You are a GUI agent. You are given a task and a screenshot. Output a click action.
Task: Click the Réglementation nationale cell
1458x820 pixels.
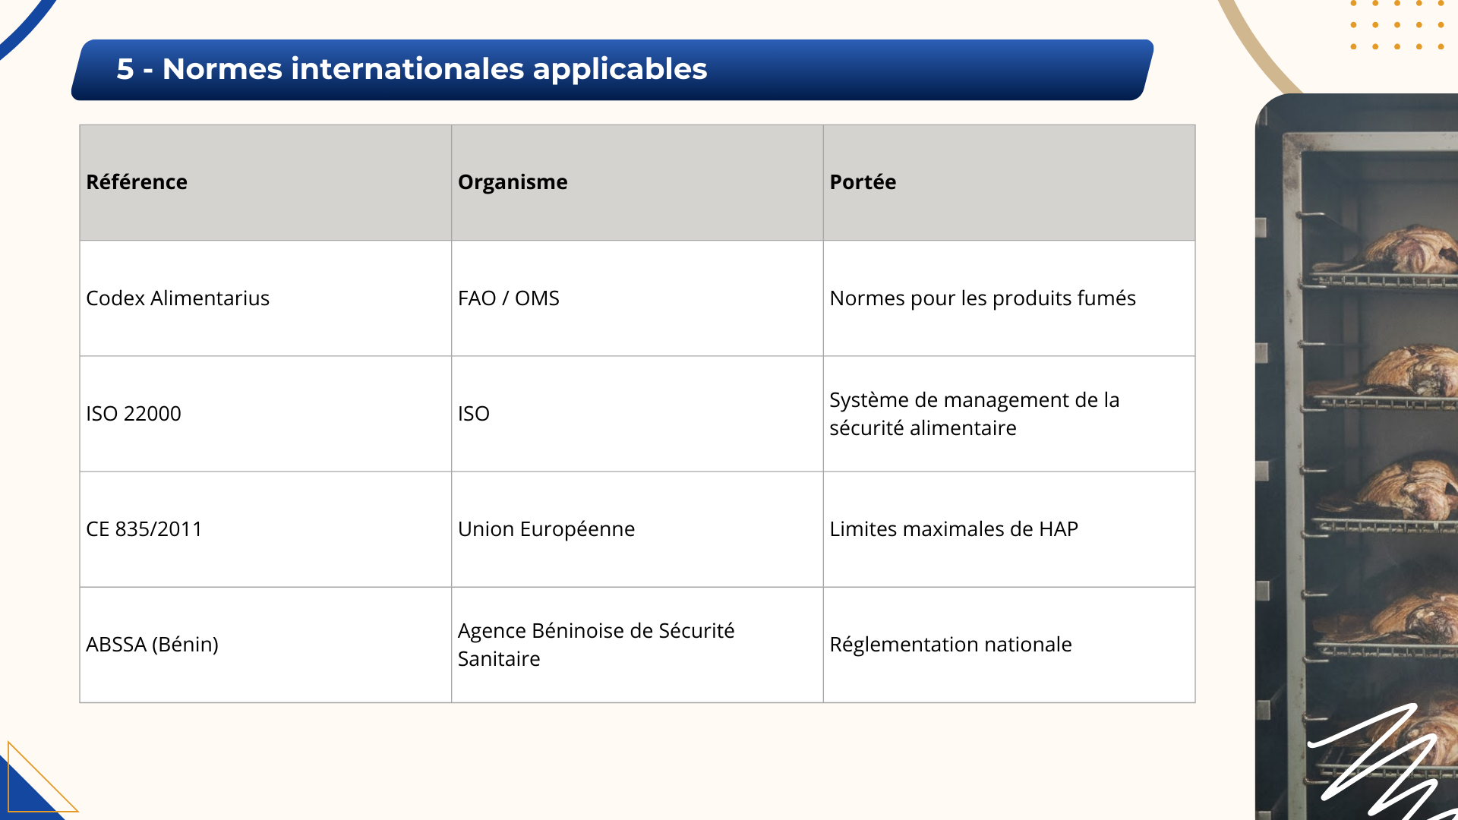click(x=1009, y=645)
